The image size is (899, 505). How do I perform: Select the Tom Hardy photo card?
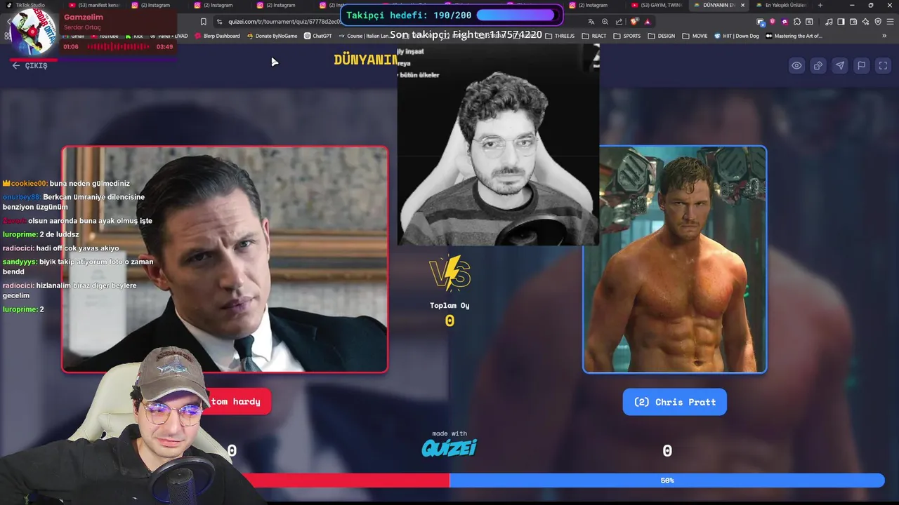pos(225,259)
